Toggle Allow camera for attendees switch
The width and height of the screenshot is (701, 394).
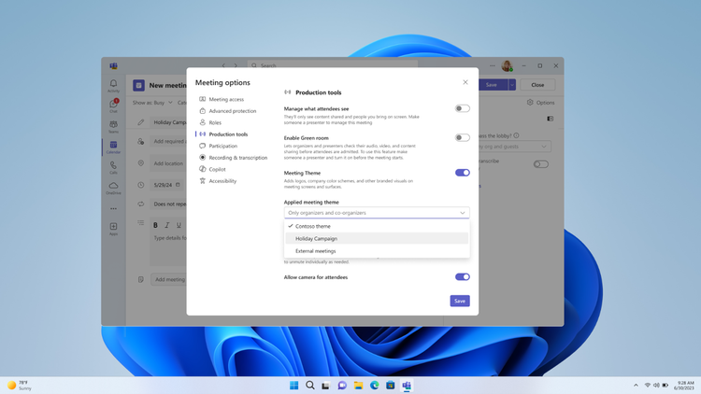pos(463,277)
